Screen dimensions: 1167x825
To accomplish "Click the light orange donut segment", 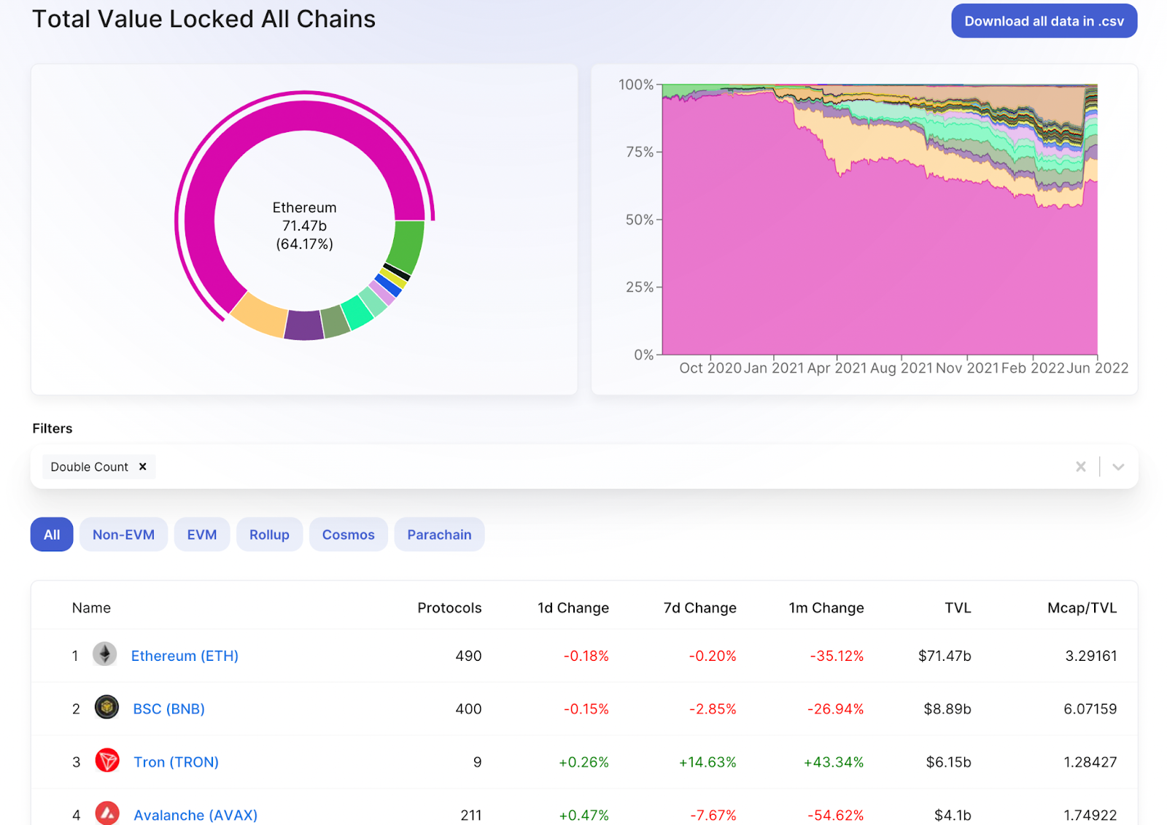I will click(x=260, y=315).
